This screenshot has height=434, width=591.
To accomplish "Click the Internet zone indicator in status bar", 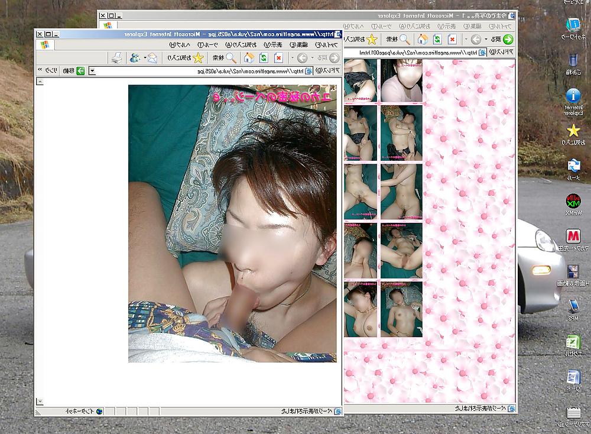I will 84,412.
